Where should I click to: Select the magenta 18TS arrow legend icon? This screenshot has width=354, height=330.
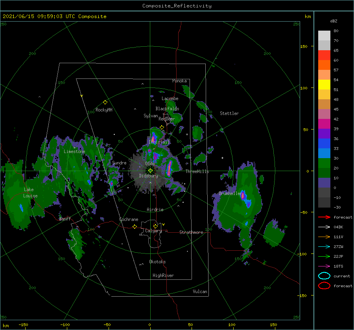pyautogui.click(x=324, y=266)
